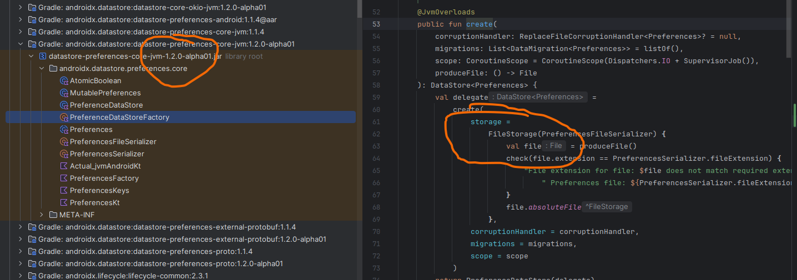
Task: Collapse the datastore-preferences-core-jvm-1.2.0-alpha01.jar library root
Action: point(31,57)
